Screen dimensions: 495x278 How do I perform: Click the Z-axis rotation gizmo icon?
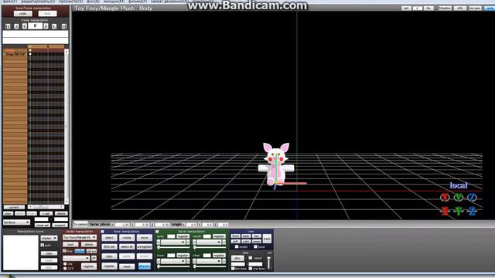(x=472, y=198)
